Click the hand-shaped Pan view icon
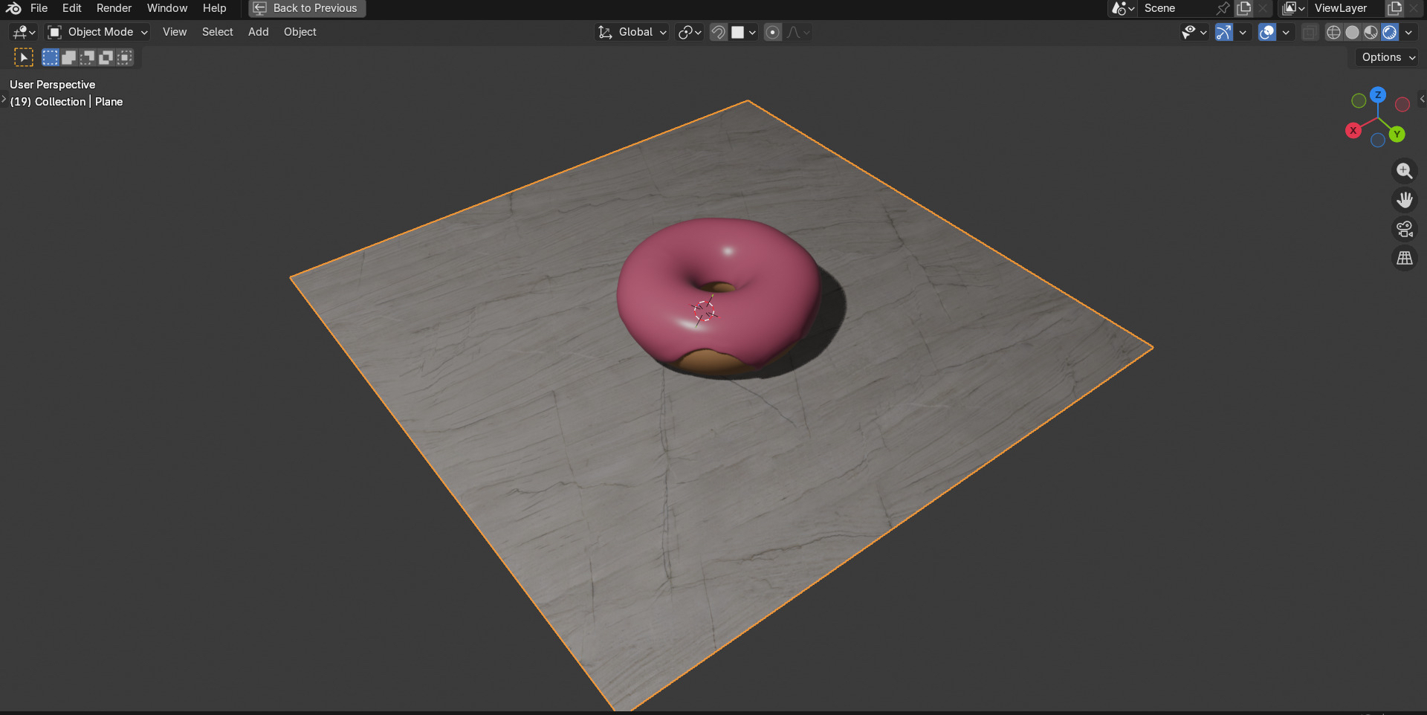The image size is (1427, 715). (1404, 200)
